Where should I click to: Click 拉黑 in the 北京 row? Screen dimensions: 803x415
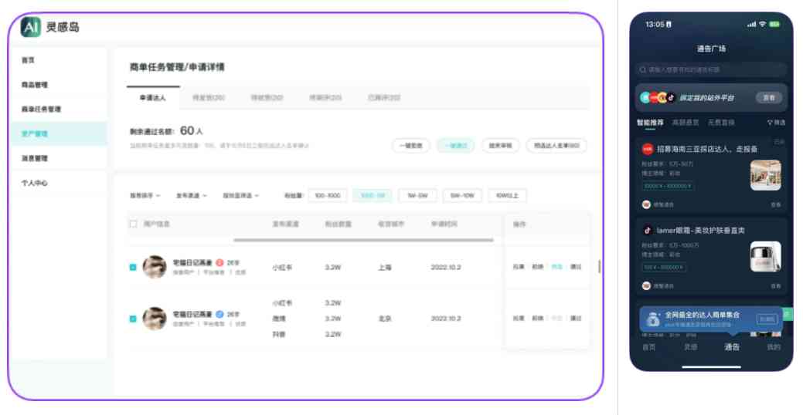519,319
